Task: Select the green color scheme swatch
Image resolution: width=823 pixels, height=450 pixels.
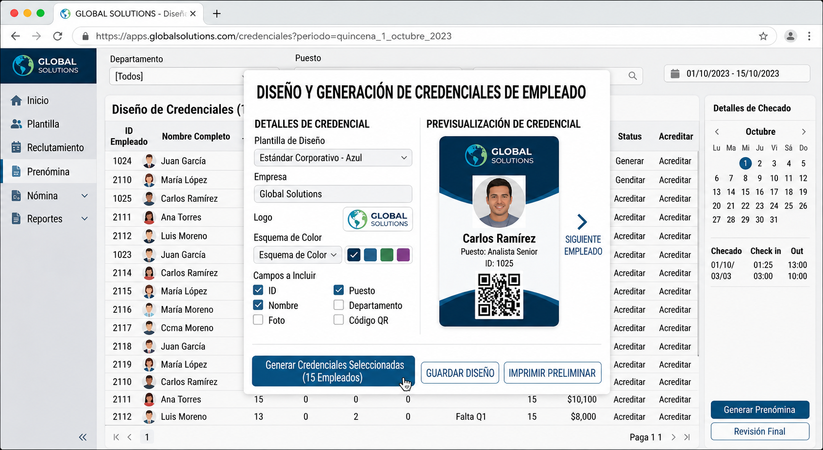Action: (x=387, y=255)
